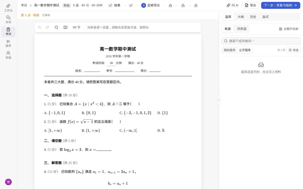The image size is (303, 189).
Task: Click the 草稿 status badge
Action: coord(67,5)
